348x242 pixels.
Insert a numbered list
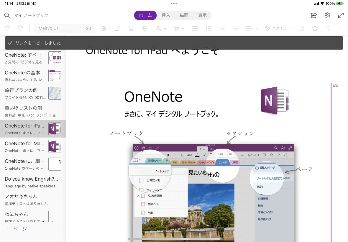pos(209,28)
